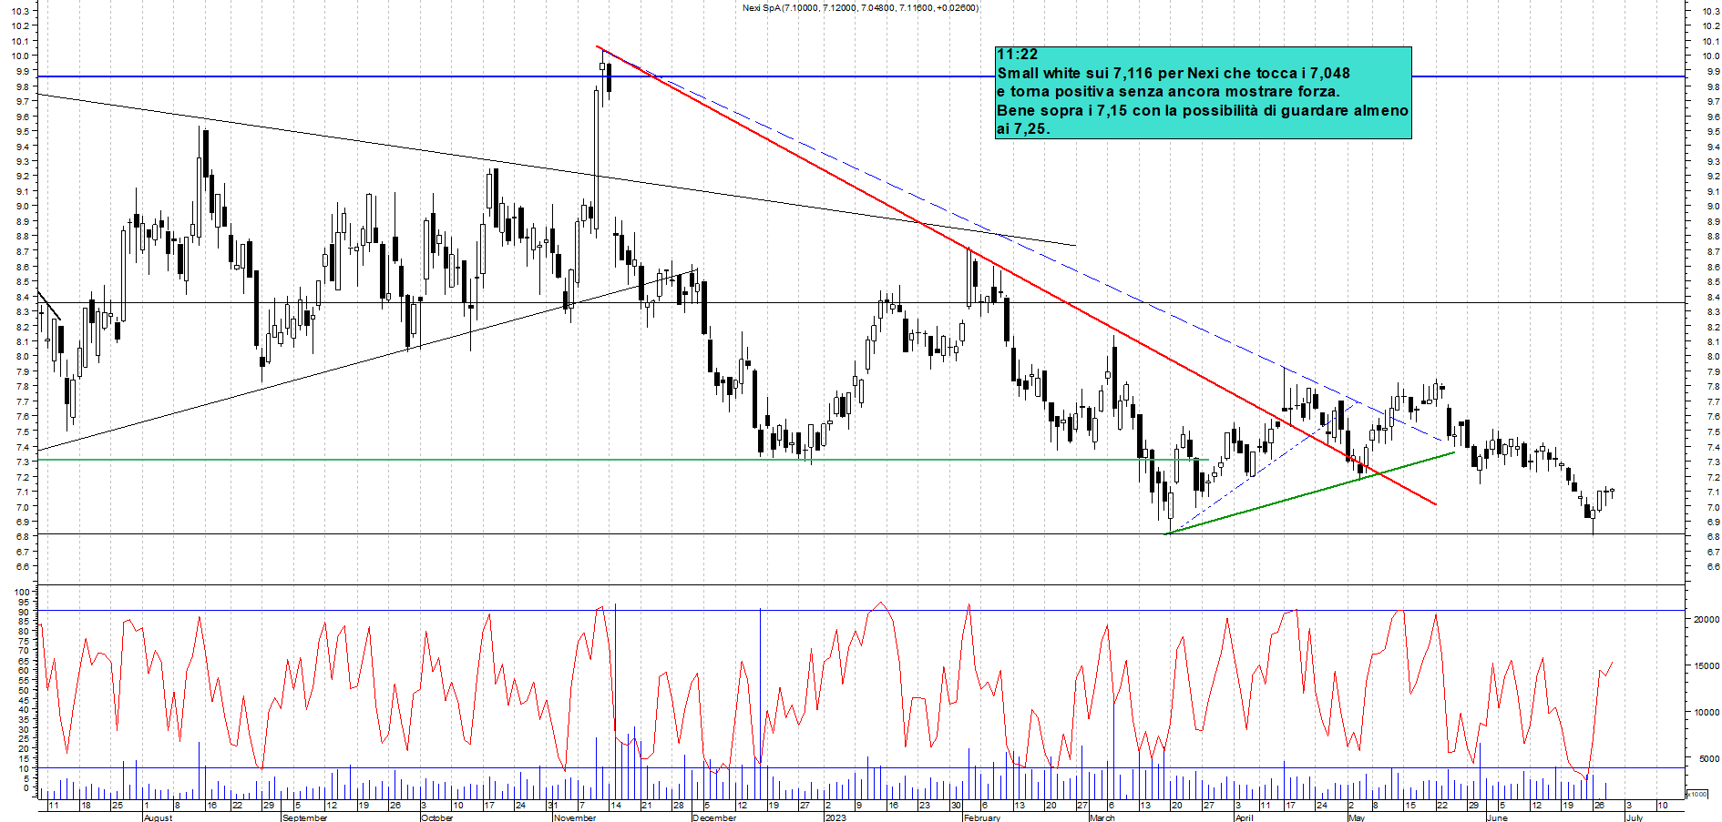Select the short green ascending support line

(1311, 492)
